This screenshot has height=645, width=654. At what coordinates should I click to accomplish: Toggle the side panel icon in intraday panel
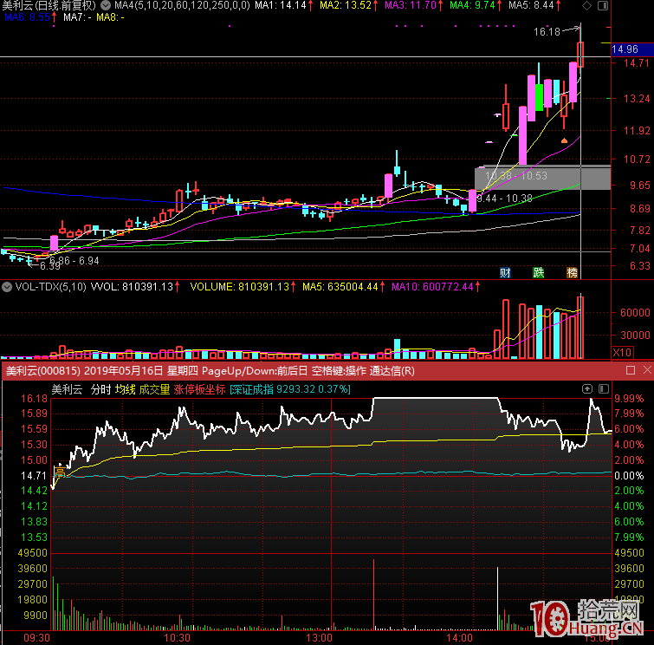point(604,389)
